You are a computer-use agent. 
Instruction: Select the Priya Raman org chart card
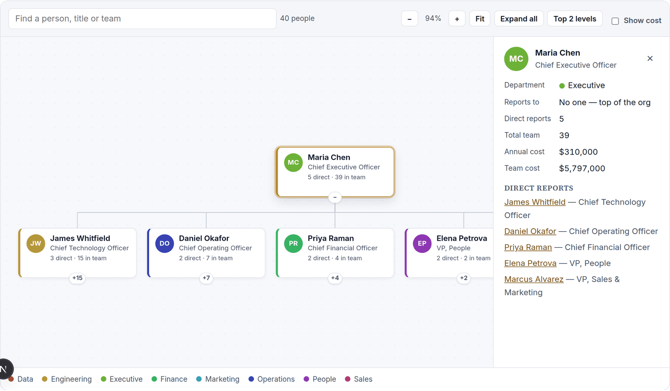click(335, 253)
